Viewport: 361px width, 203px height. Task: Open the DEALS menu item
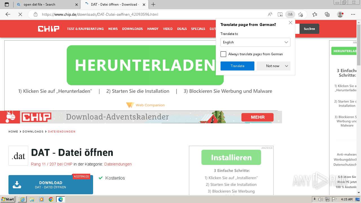pyautogui.click(x=182, y=29)
